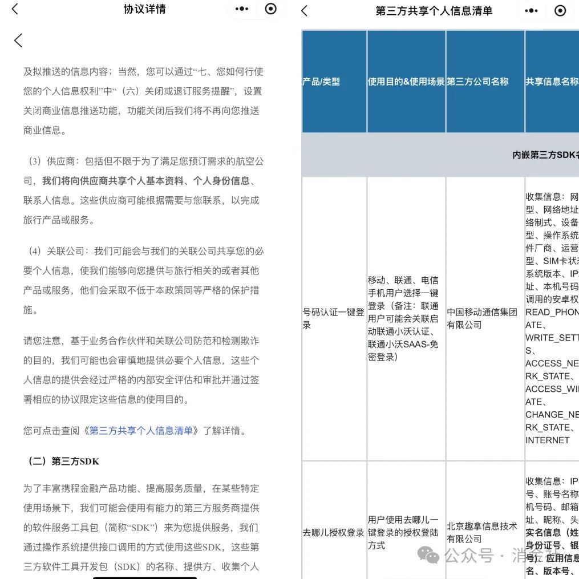Click （二）第三方SDK section heading
579x579 pixels.
click(63, 461)
